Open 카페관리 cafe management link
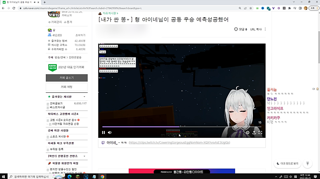Screen dimensions: 320x179 [x=55, y=22]
